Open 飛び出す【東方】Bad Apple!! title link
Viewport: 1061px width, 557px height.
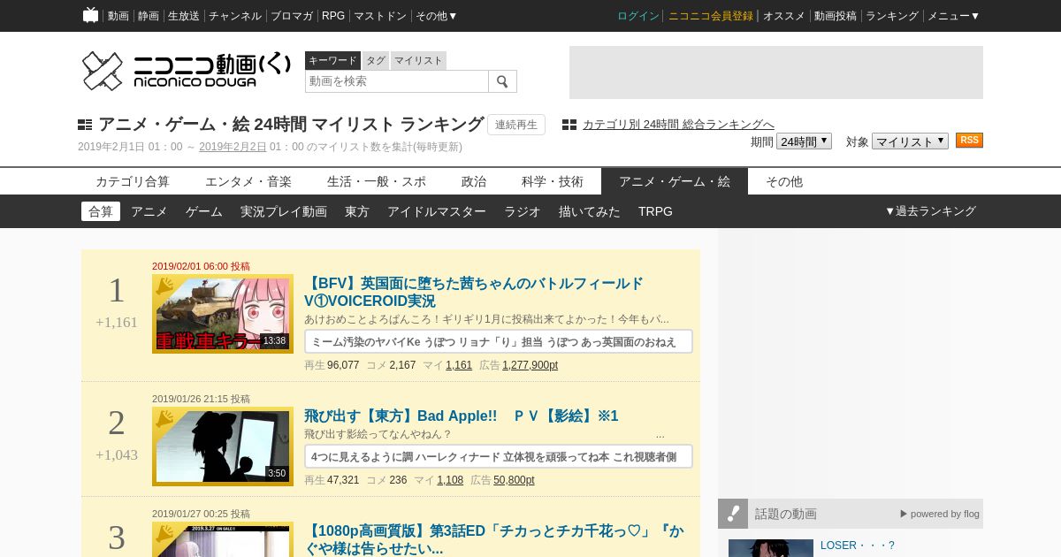point(462,416)
